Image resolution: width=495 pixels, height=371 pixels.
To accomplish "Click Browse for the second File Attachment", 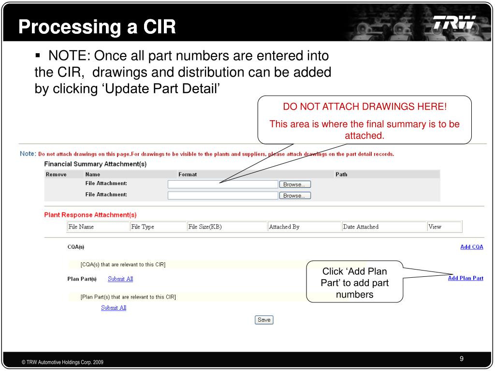I will click(x=295, y=196).
